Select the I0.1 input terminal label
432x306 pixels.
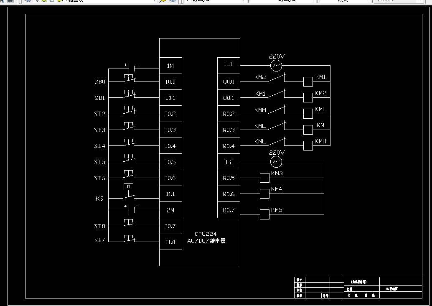(x=170, y=98)
